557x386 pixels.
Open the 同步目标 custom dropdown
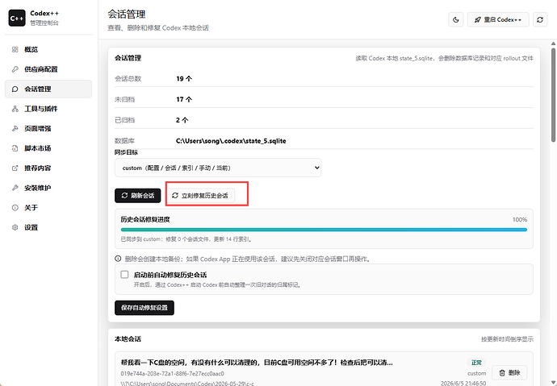coord(218,168)
